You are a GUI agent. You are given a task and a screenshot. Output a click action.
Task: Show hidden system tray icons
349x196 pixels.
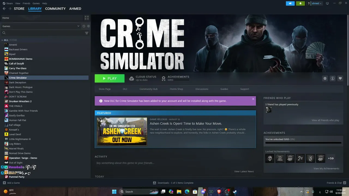tap(301, 192)
